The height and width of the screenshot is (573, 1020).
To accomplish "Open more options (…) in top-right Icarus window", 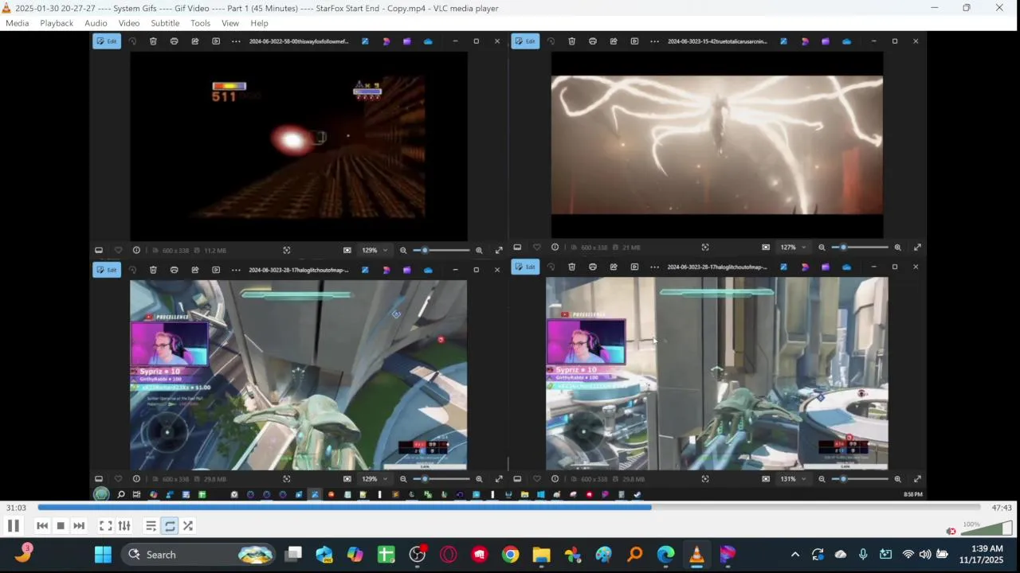I will pos(654,41).
